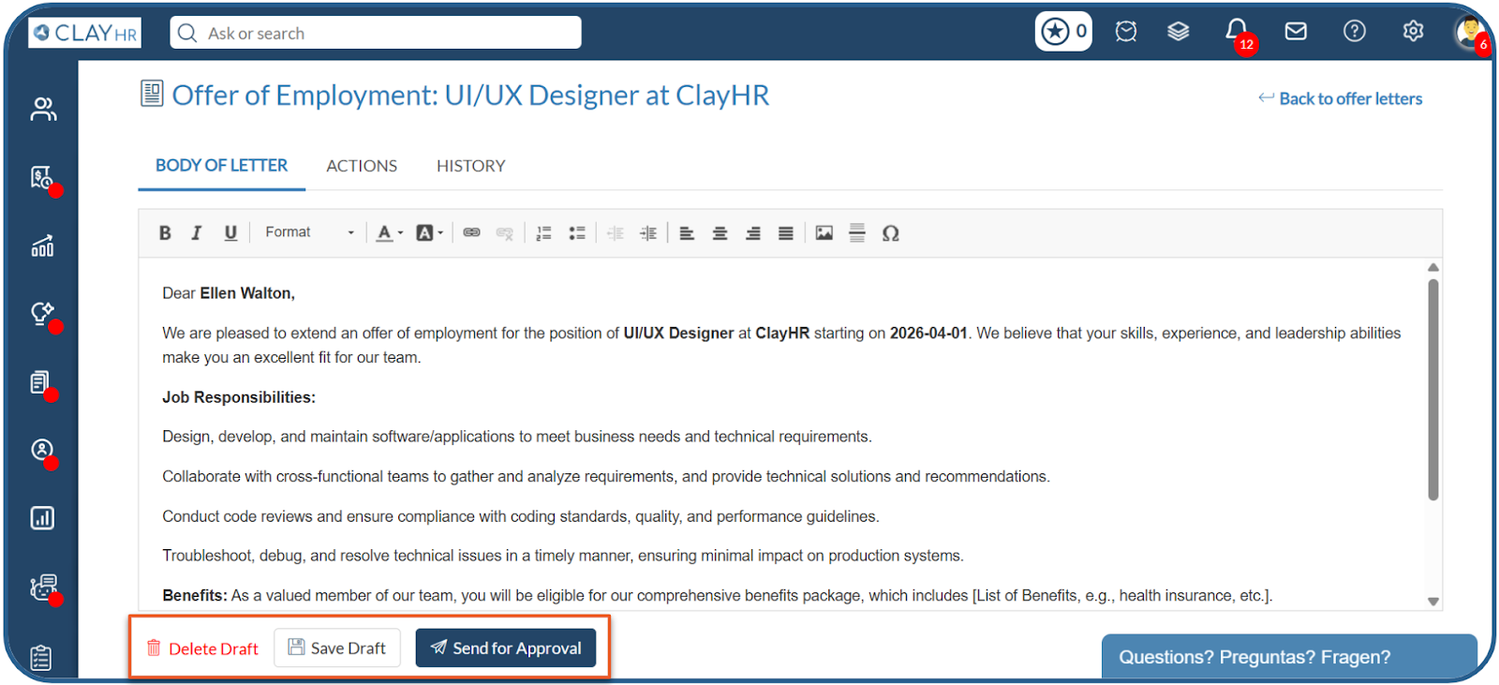Save the draft

pos(337,648)
